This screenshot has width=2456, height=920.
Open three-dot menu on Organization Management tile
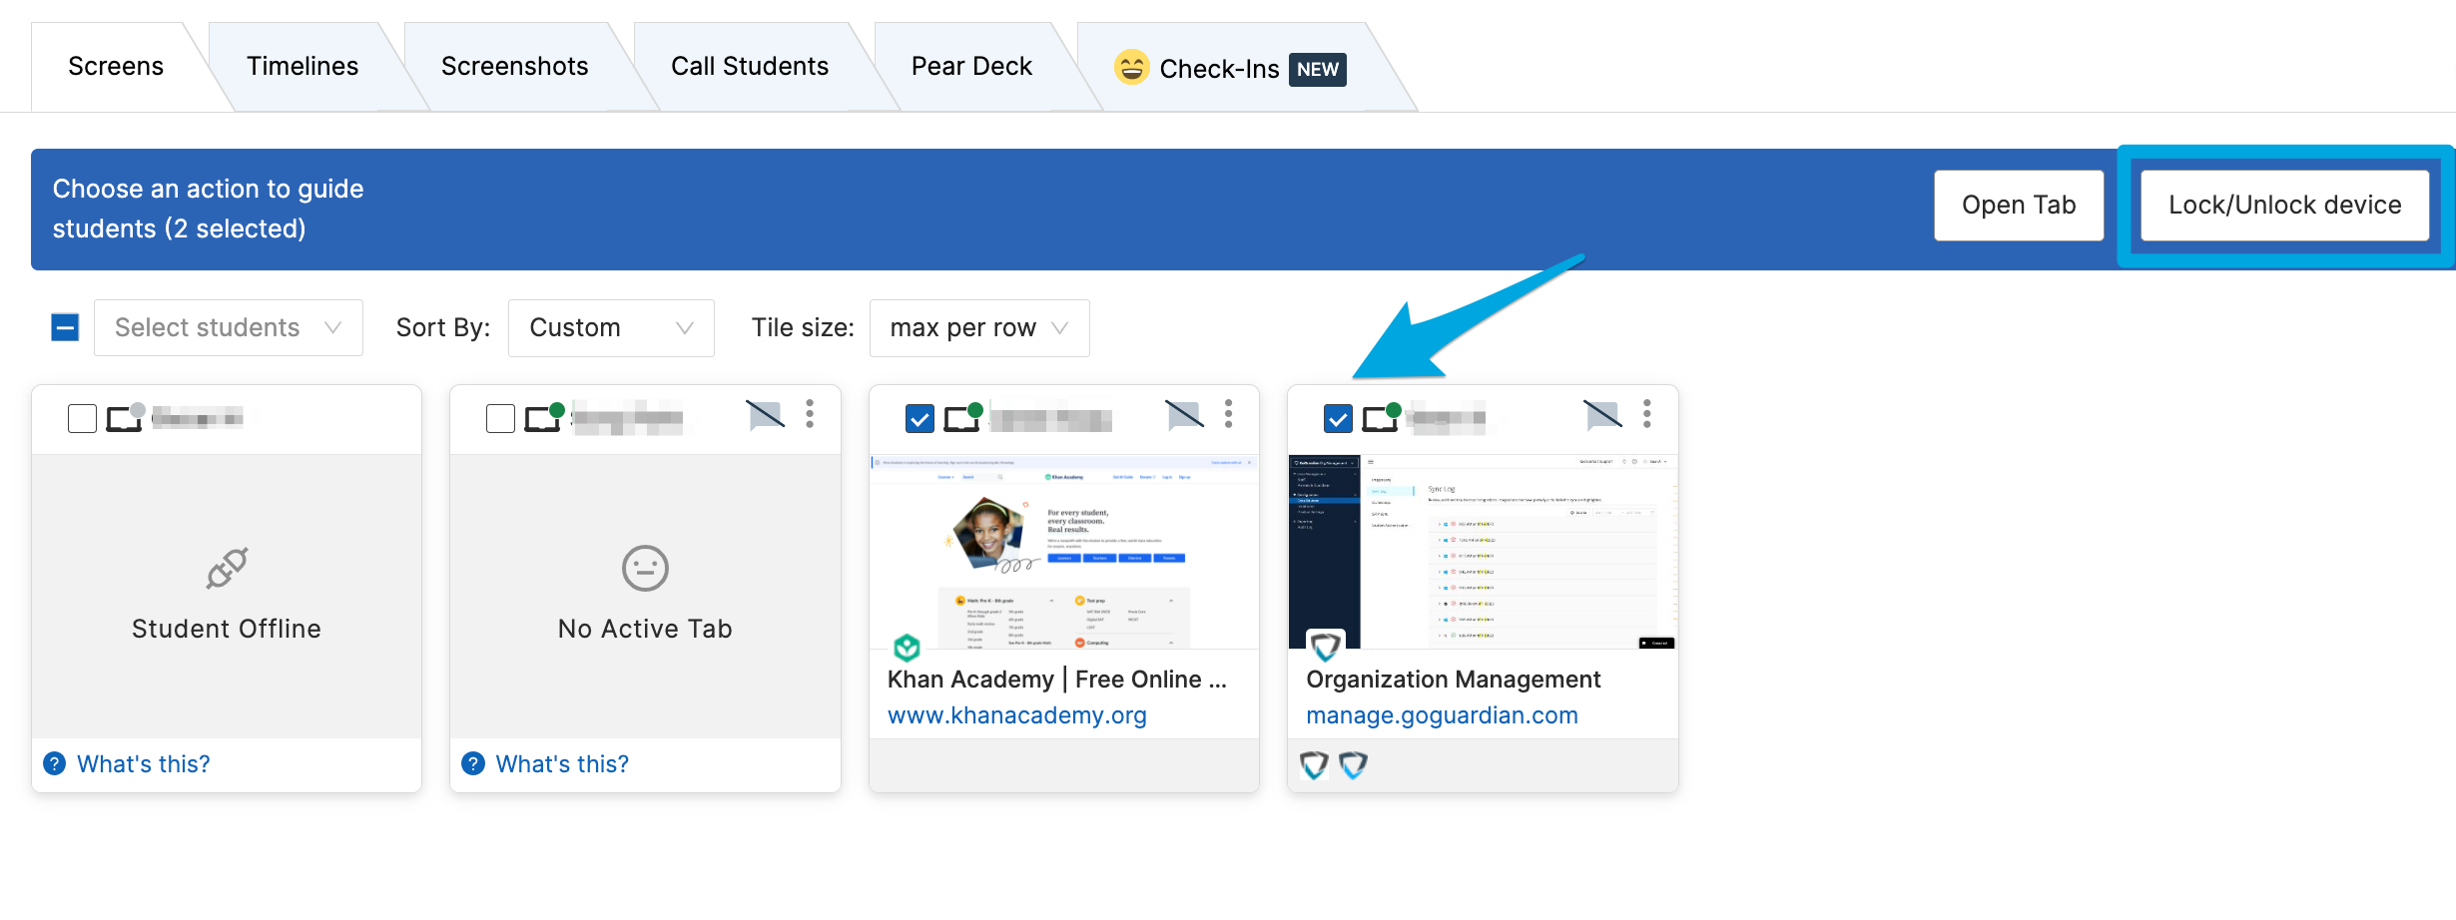coord(1646,413)
